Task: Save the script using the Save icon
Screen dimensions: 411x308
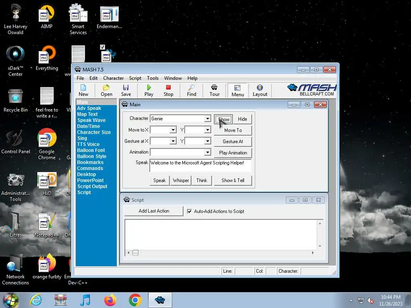Action: [126, 90]
